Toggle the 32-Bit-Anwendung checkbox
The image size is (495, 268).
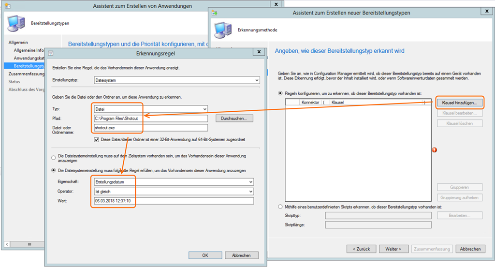(97, 139)
